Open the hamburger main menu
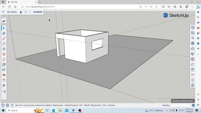 point(3,12)
